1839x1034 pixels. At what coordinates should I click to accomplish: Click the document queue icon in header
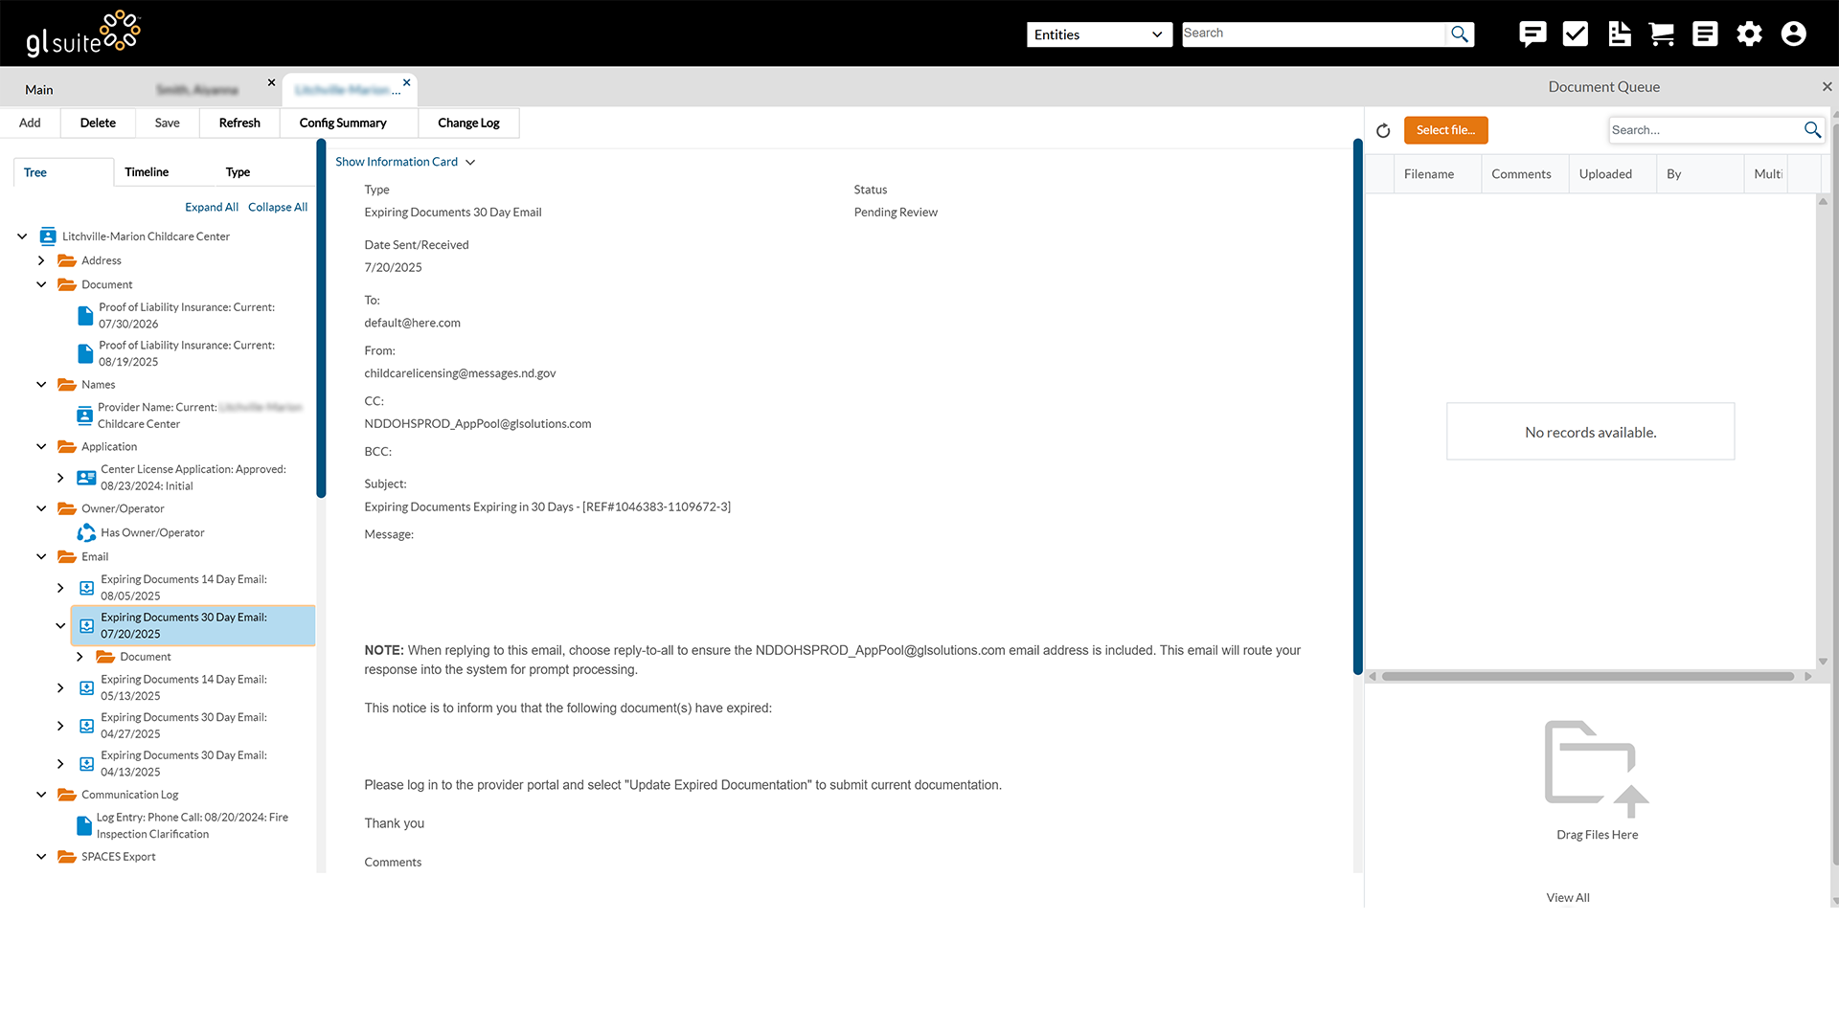click(x=1619, y=34)
